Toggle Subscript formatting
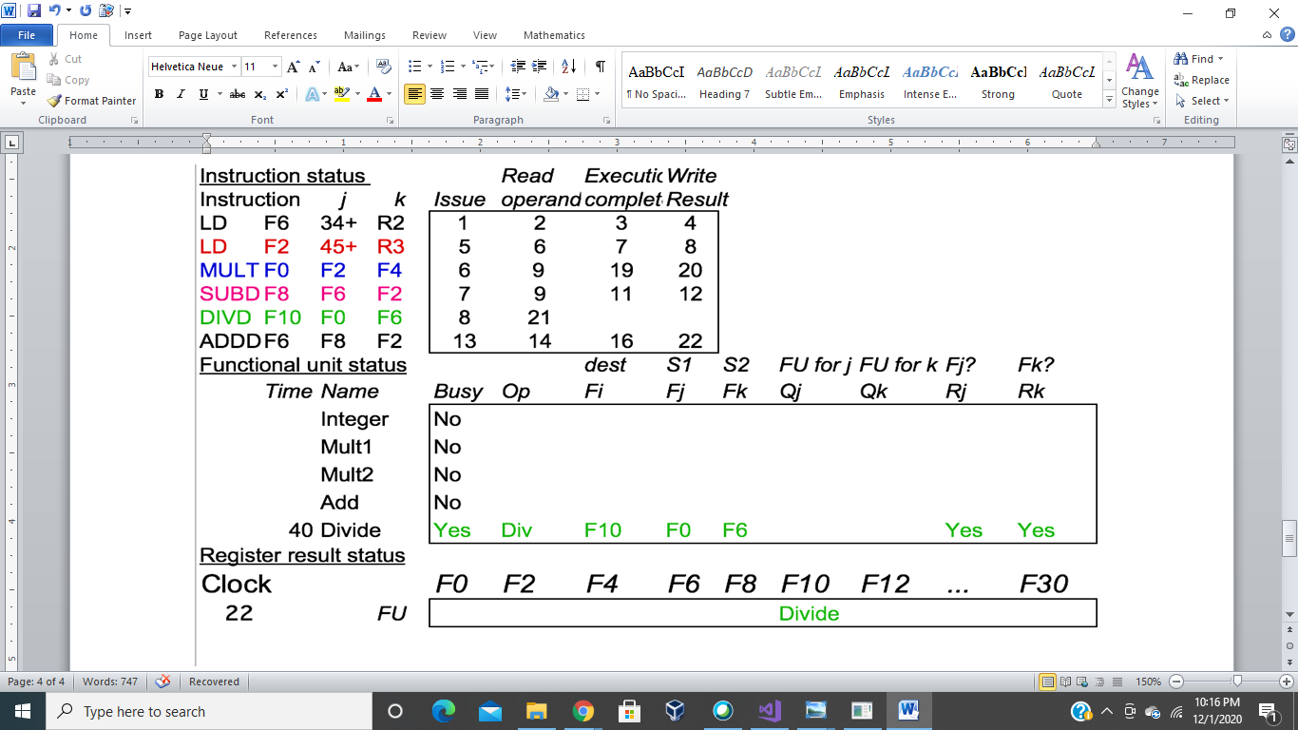 coord(259,94)
